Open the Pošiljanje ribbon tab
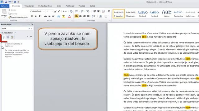Viewport: 199px width, 111px height. (70, 6)
